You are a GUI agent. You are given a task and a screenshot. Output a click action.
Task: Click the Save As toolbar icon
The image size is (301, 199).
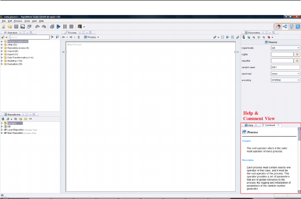coord(23,27)
